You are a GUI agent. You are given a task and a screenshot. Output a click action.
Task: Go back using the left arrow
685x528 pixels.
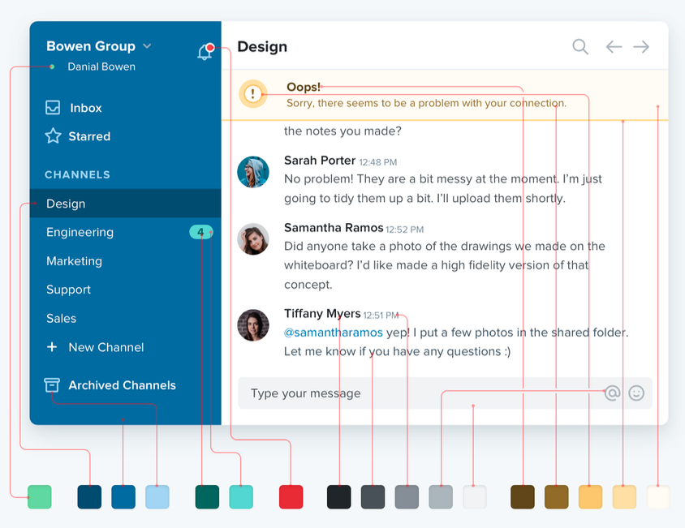pos(614,47)
